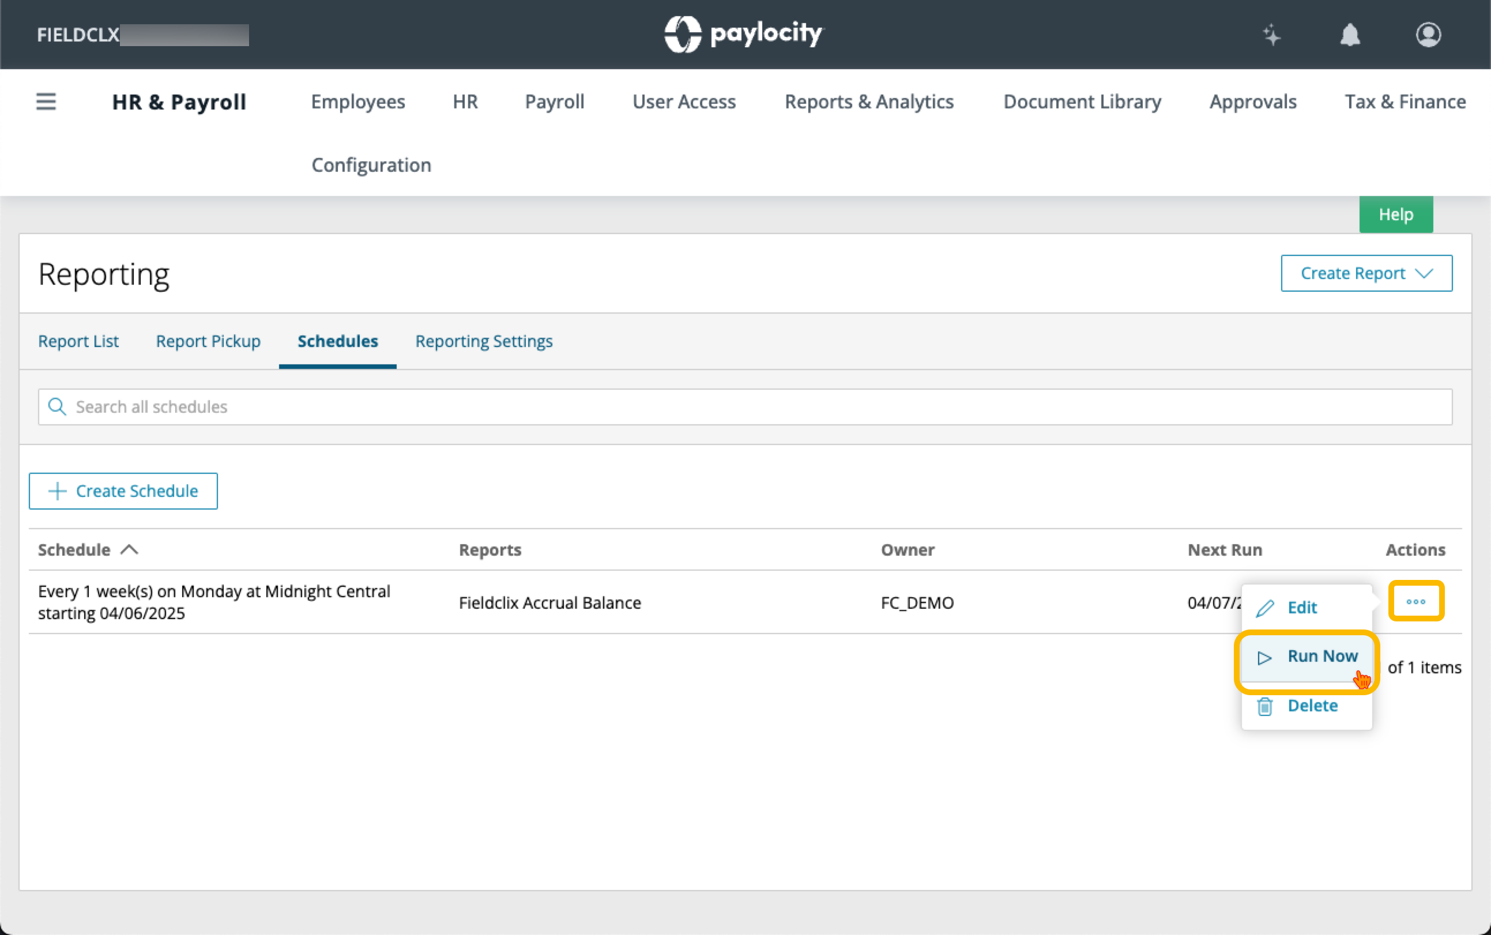Image resolution: width=1491 pixels, height=935 pixels.
Task: Open the Reports & Analytics menu
Action: click(x=869, y=101)
